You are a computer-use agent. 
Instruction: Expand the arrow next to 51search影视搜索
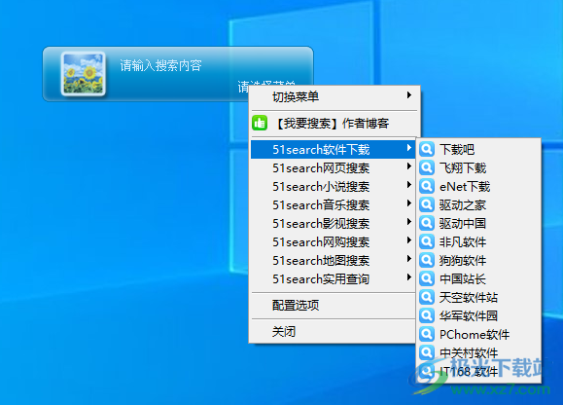[409, 222]
